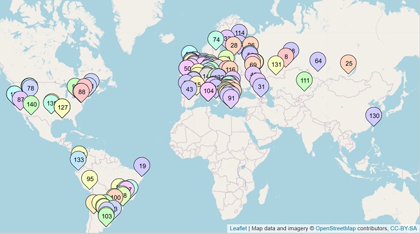Viewport: 420px width, 234px height.
Task: Click map marker numbered 78
Action: [30, 88]
